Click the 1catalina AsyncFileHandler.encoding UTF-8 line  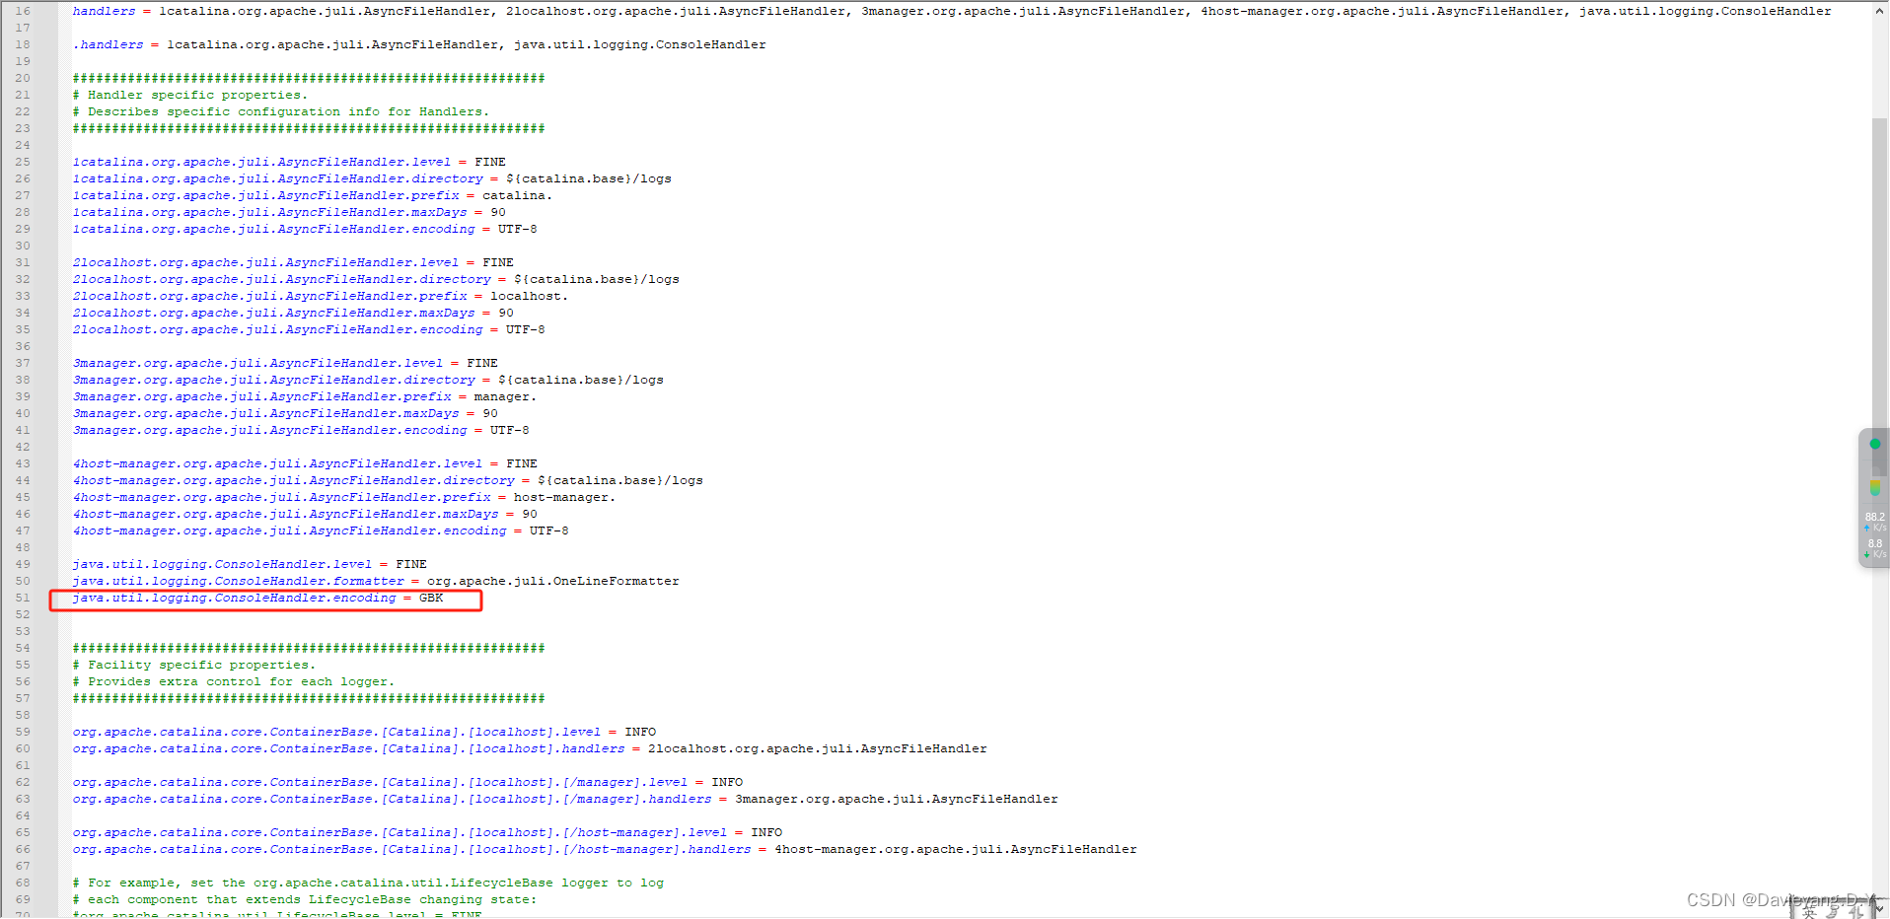[305, 229]
